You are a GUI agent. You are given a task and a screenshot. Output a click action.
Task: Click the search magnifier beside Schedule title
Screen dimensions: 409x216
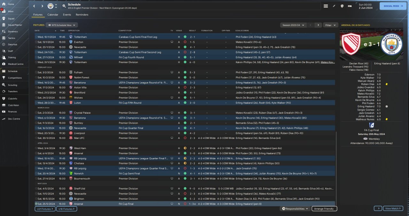point(64,6)
